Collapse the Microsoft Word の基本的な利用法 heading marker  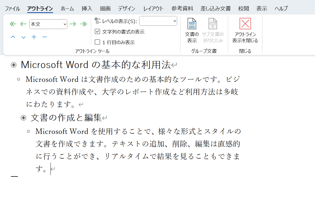click(x=14, y=65)
